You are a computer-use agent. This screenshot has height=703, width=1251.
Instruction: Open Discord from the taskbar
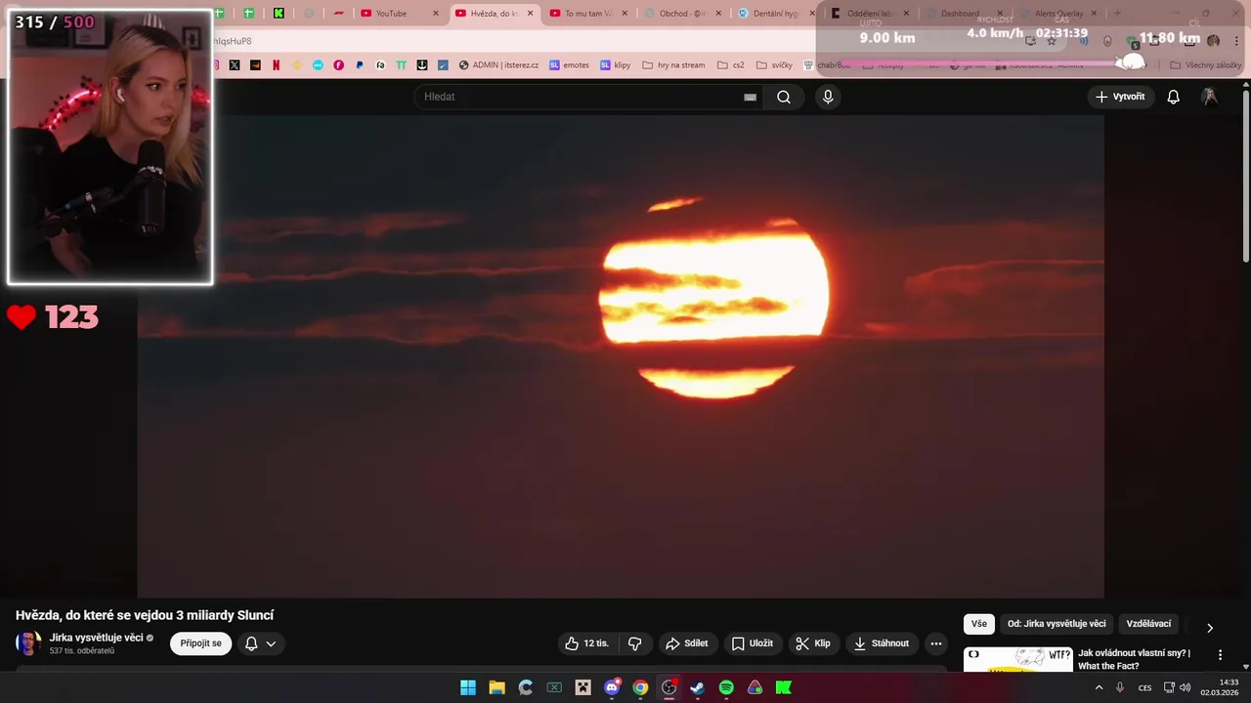point(612,687)
